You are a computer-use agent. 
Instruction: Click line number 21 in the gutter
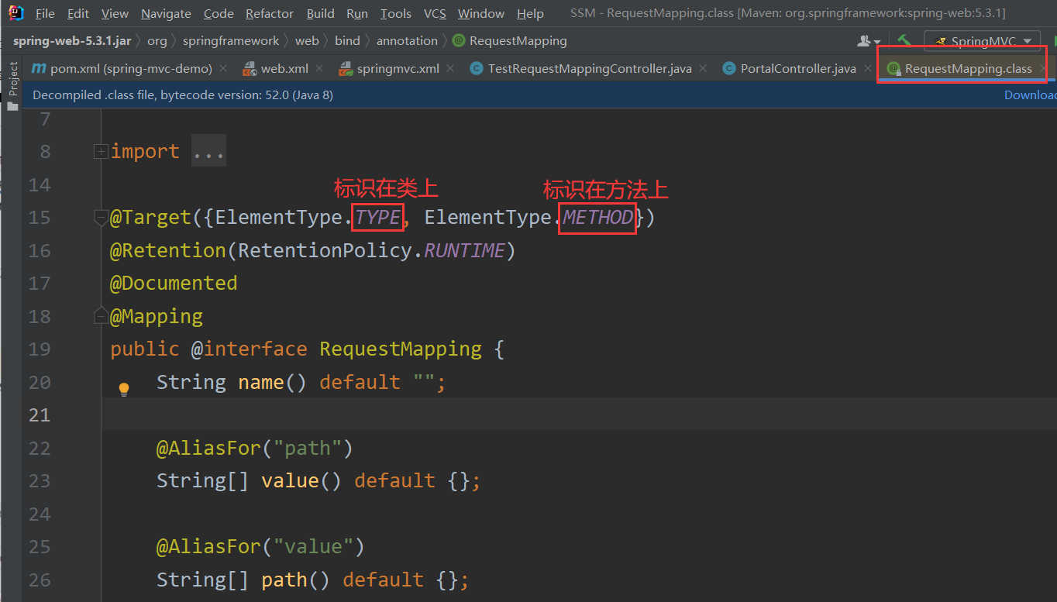40,415
